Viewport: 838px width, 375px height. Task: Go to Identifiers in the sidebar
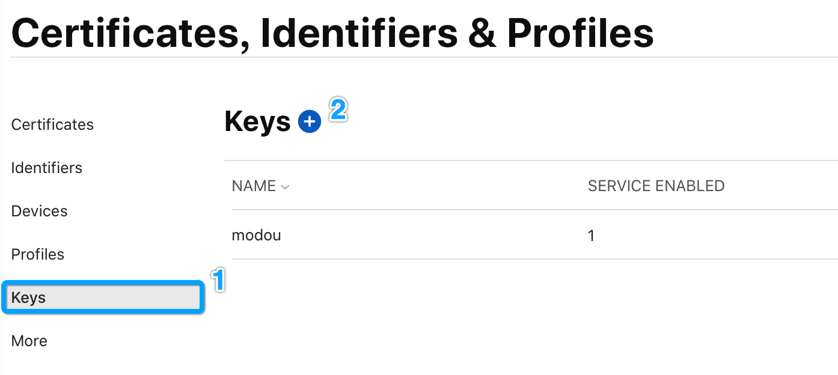click(46, 168)
